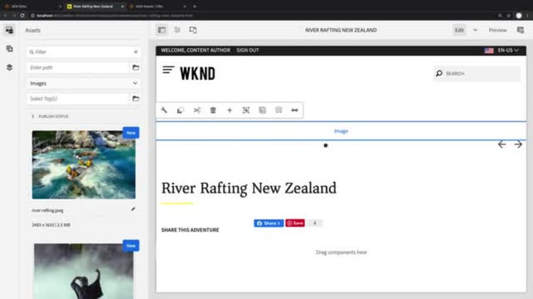Click the WKND search magnifier icon
This screenshot has width=533, height=299.
[x=439, y=73]
